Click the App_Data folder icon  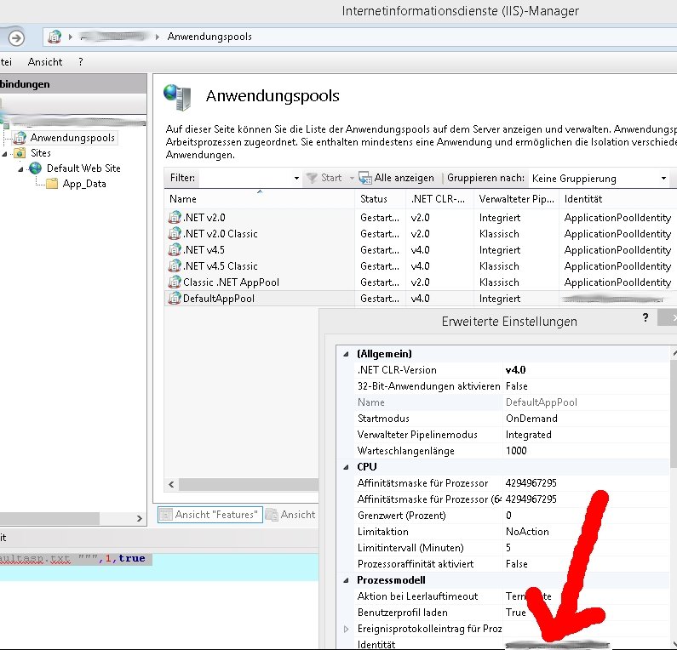tap(52, 184)
